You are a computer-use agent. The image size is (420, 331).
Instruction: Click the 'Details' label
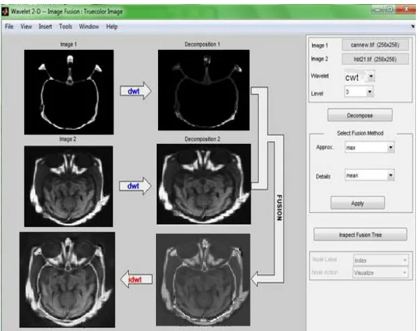click(323, 176)
